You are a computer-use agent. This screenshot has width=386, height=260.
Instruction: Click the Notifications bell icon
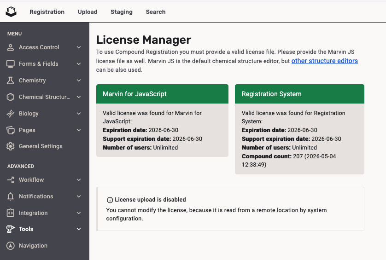tap(10, 196)
